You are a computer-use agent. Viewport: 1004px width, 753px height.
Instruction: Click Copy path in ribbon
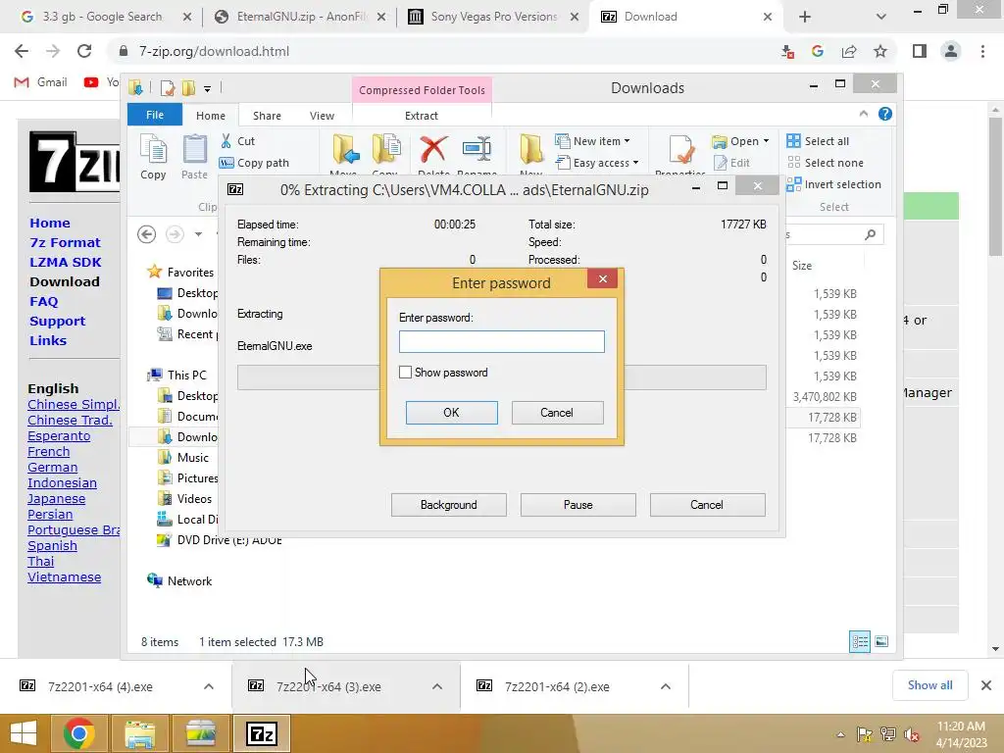pyautogui.click(x=255, y=163)
